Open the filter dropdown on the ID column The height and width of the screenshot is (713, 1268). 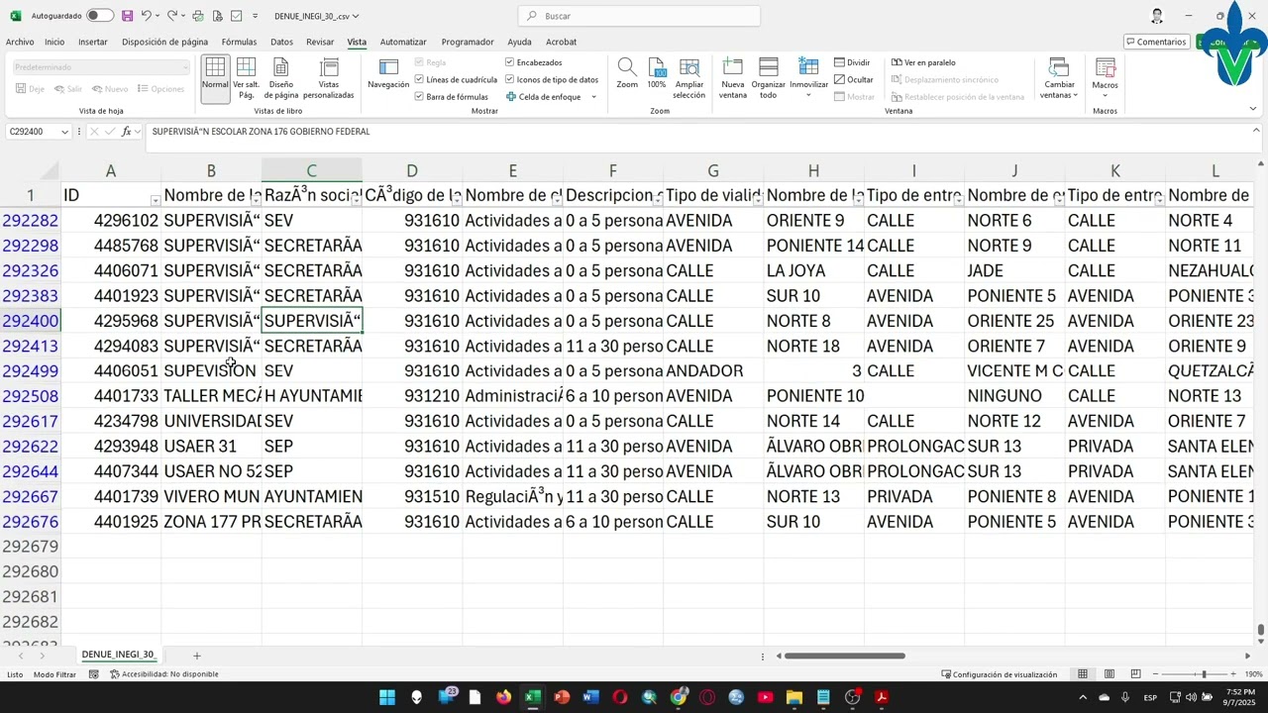155,199
